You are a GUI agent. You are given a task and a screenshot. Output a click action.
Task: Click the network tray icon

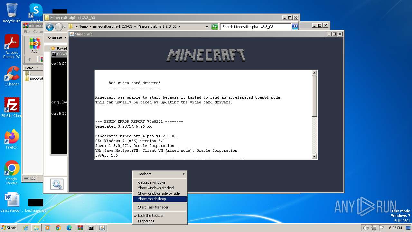tap(374, 228)
